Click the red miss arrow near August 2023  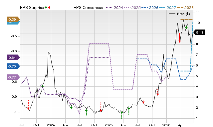28,105
